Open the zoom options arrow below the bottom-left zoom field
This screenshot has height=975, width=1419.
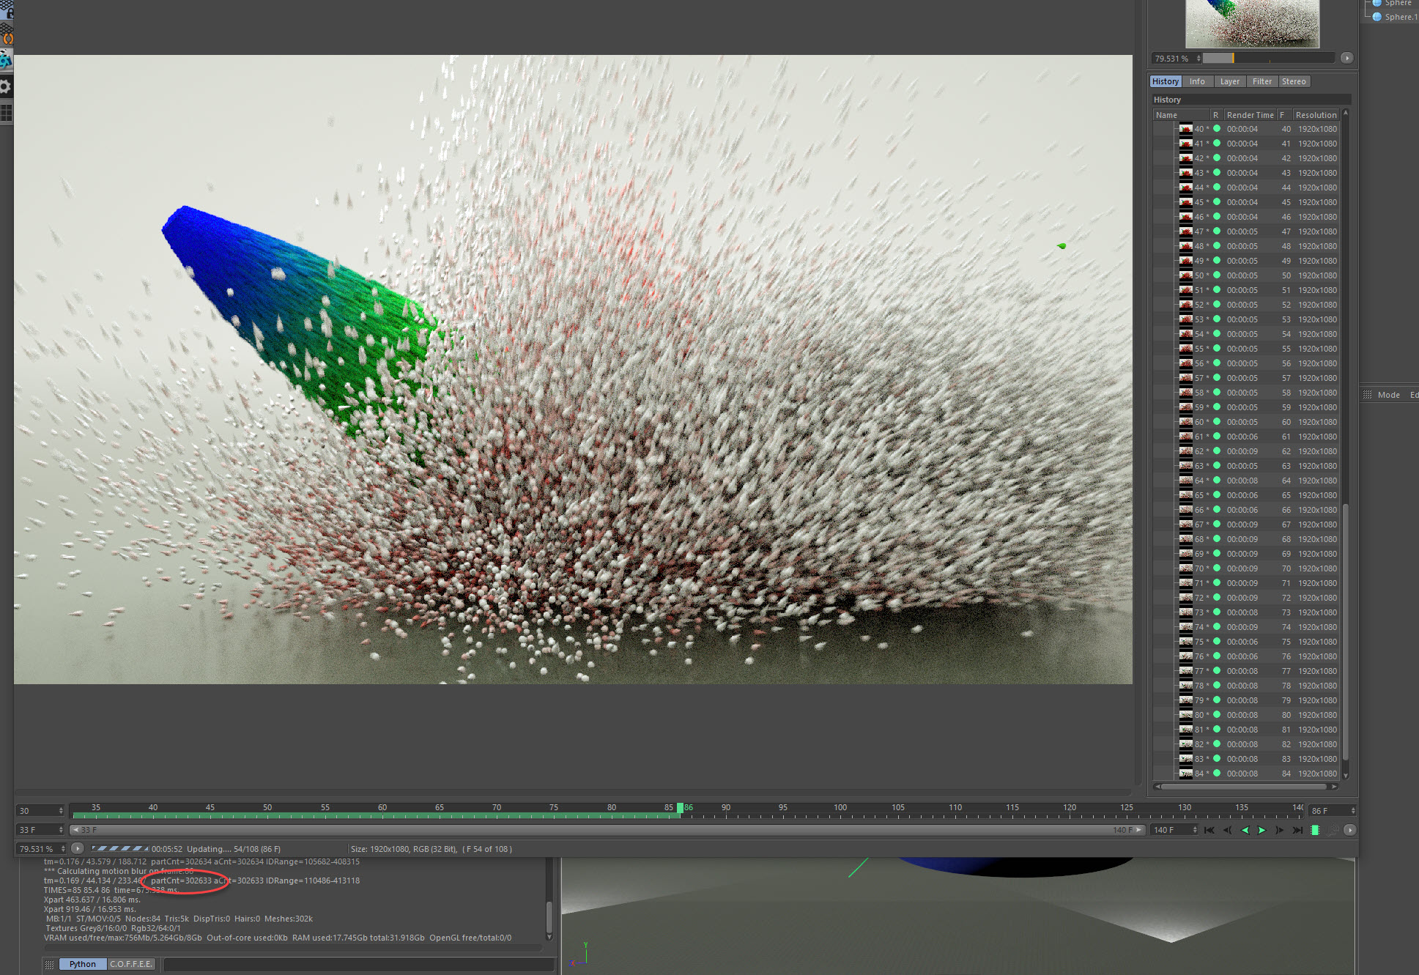pyautogui.click(x=78, y=848)
